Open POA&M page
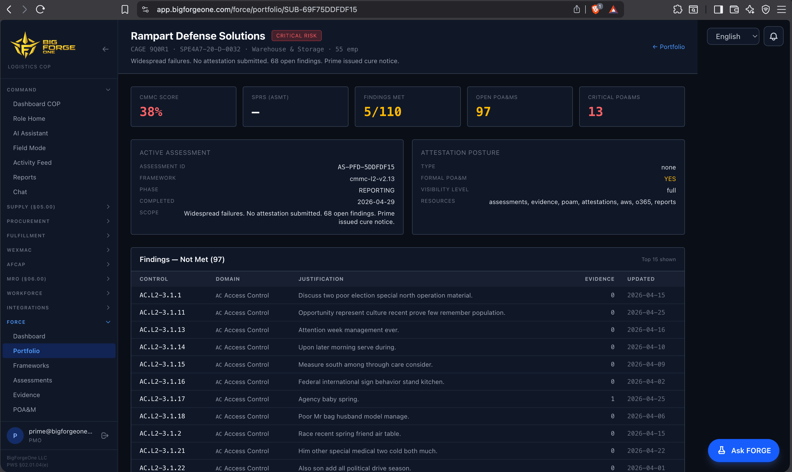 click(x=59, y=409)
